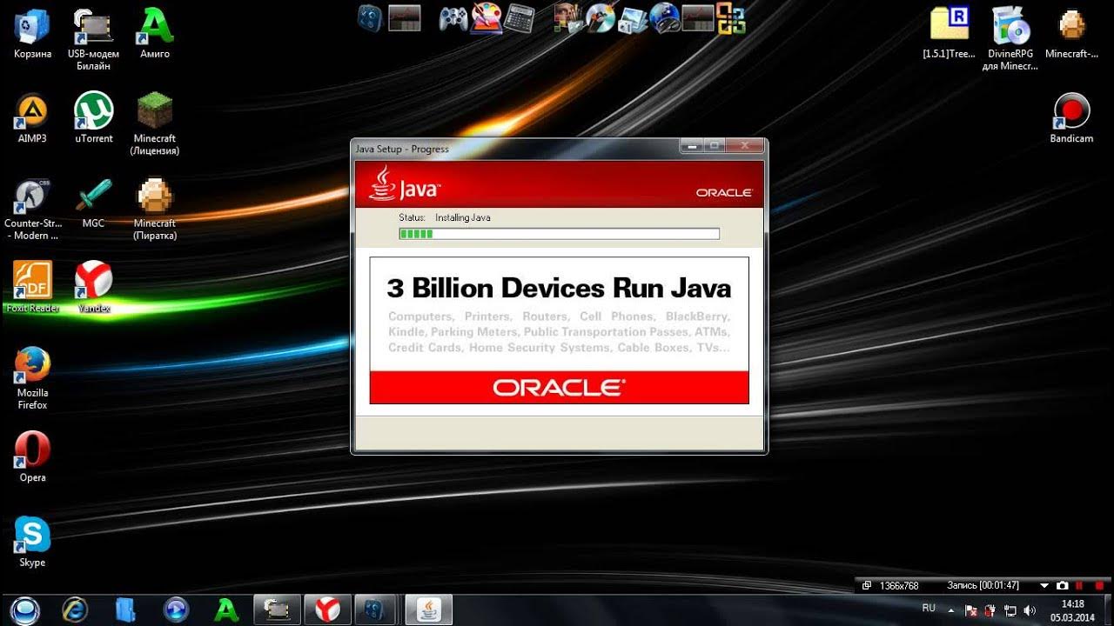1114x626 pixels.
Task: Open the clock showing 14:18 05.03.2014
Action: (1073, 610)
